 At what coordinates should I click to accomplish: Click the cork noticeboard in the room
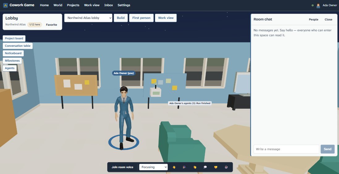pos(76,85)
